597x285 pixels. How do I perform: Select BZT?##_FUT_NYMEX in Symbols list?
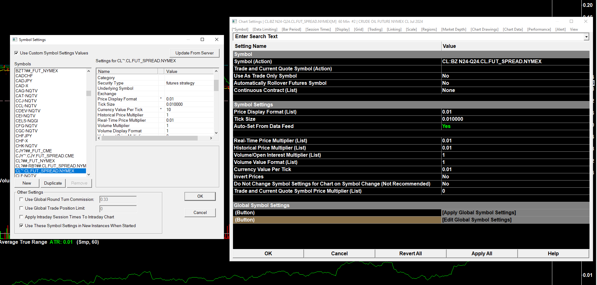click(x=37, y=71)
